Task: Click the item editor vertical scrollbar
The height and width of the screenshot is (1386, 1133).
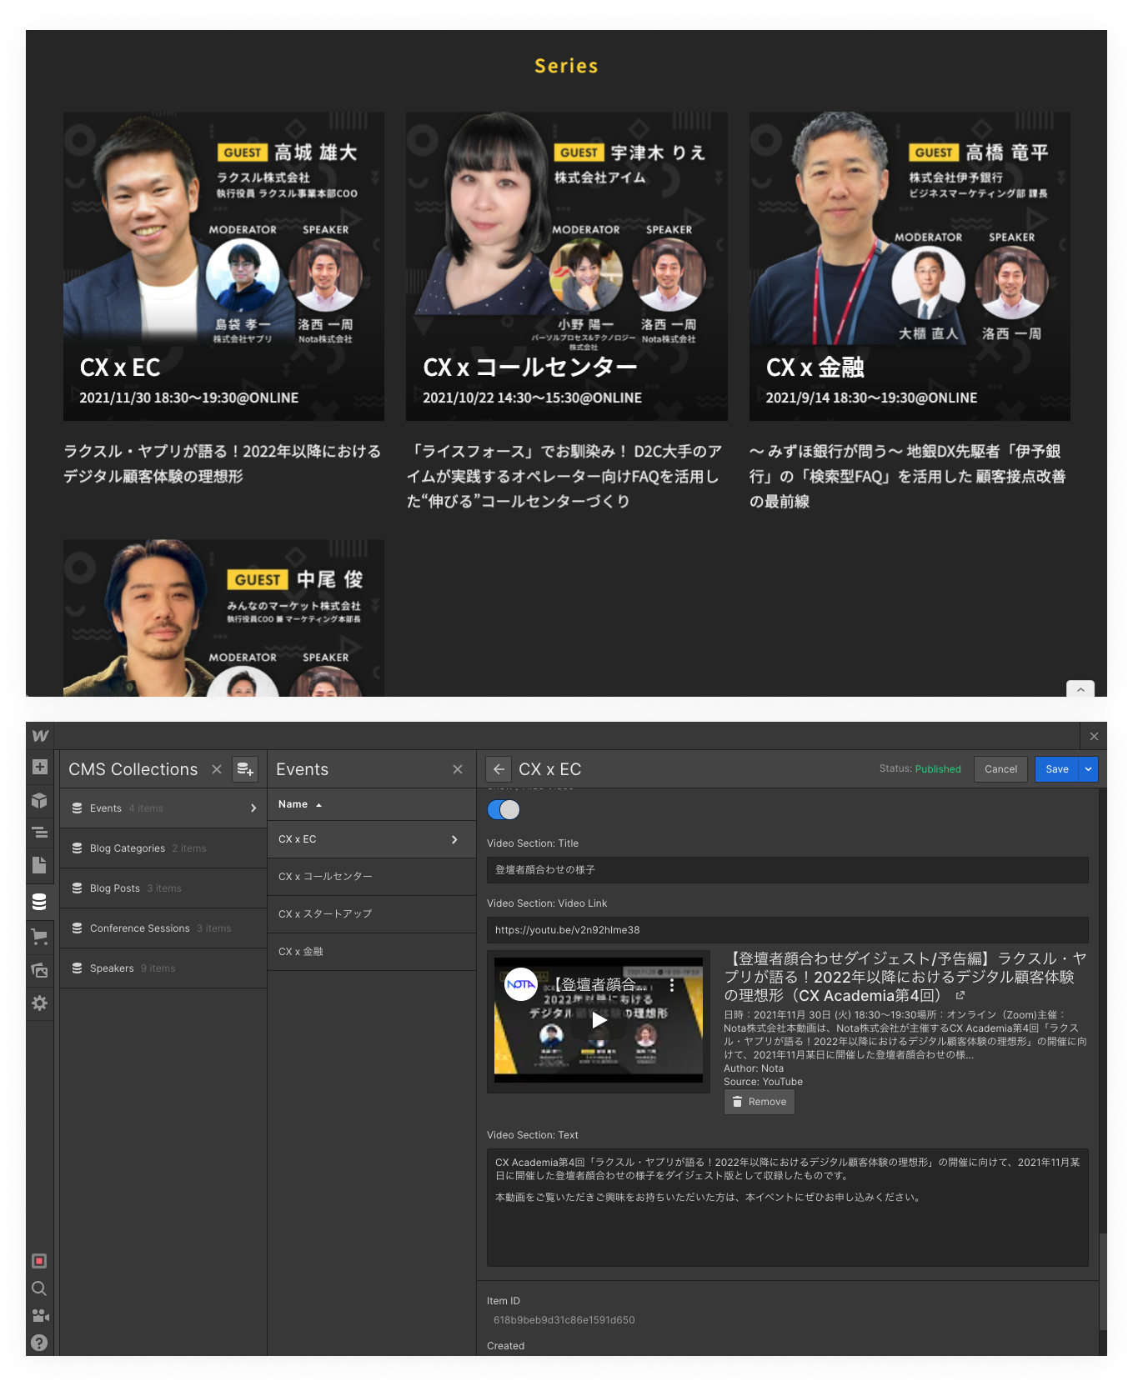Action: pos(1103,1283)
